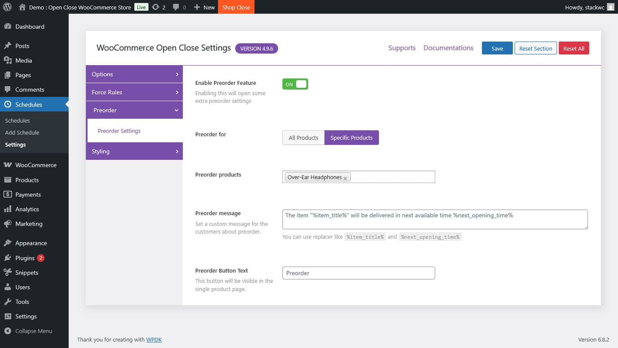The image size is (618, 348).
Task: Click the WooCommerce logo icon in sidebar
Action: 8,165
